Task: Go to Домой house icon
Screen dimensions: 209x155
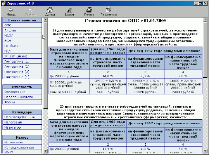Action: click(x=50, y=10)
